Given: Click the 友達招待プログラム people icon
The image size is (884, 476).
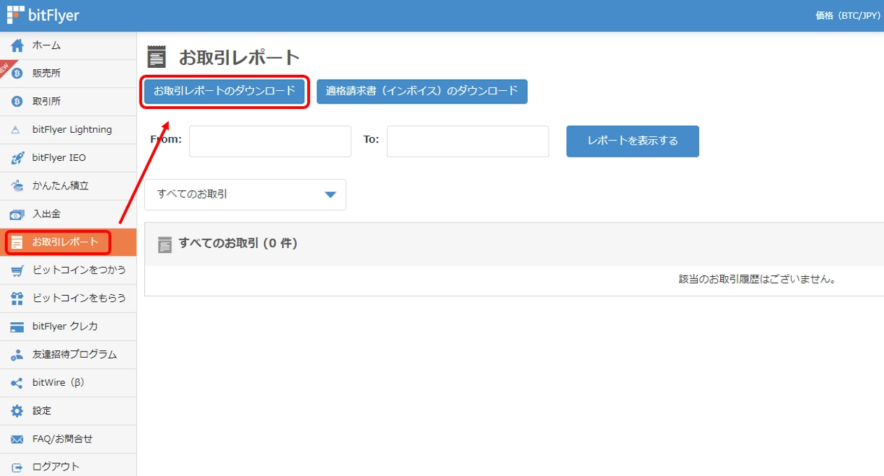Looking at the screenshot, I should (17, 355).
